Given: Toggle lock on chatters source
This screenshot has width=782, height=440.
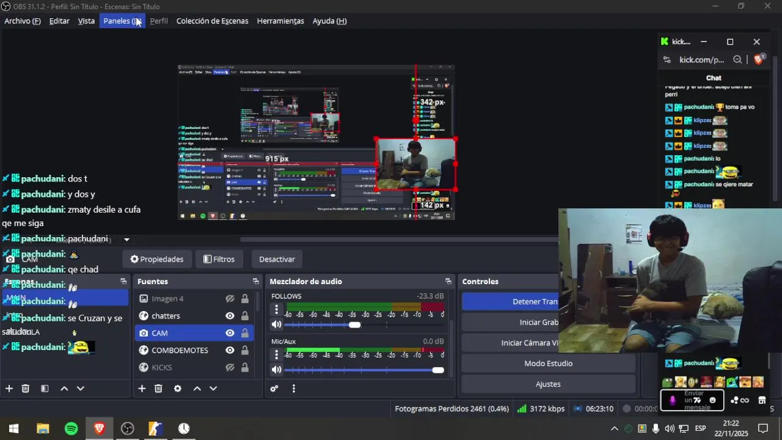Looking at the screenshot, I should [x=244, y=316].
